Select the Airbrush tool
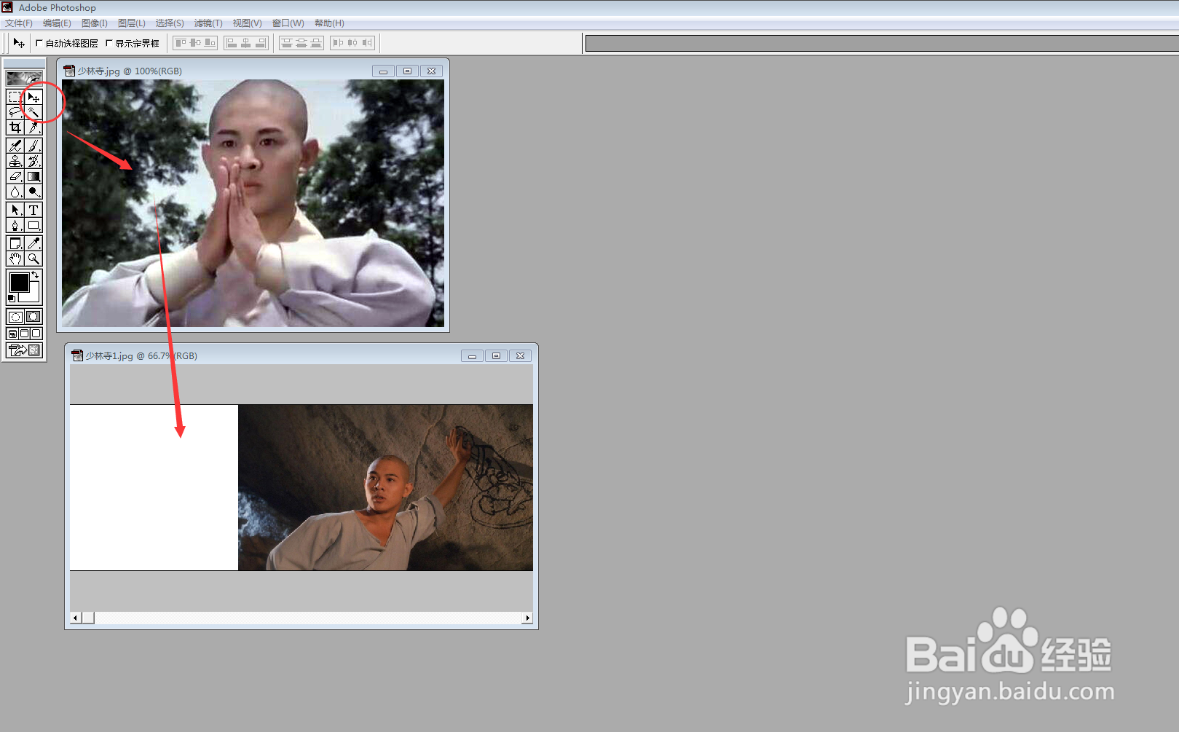Viewport: 1179px width, 732px height. pyautogui.click(x=15, y=146)
